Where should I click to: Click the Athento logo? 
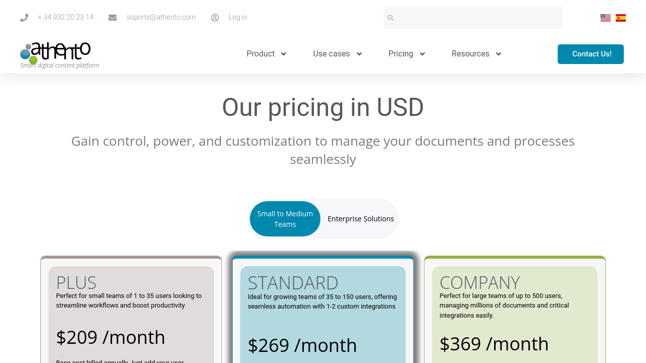coord(56,53)
